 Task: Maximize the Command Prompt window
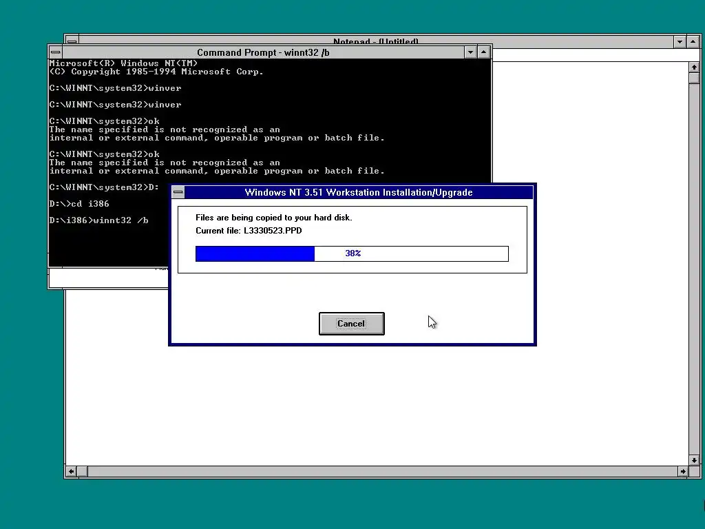(483, 52)
